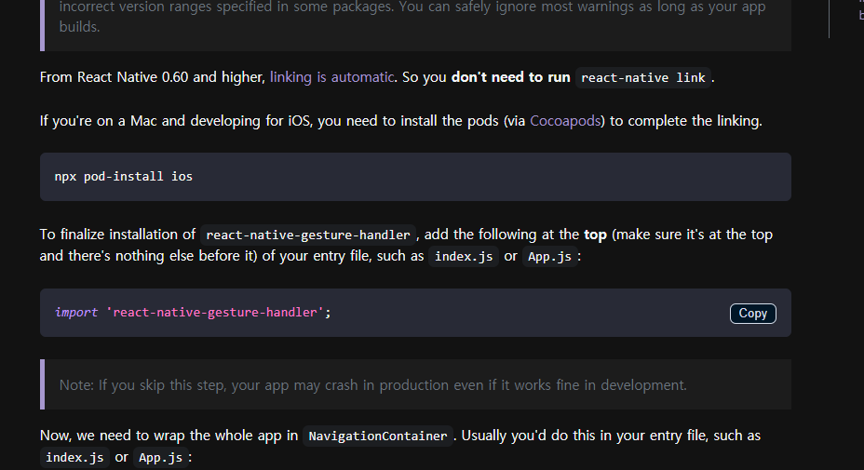Click the "npx pod-install ios" code block
Viewport: 864px width, 470px height.
[415, 177]
